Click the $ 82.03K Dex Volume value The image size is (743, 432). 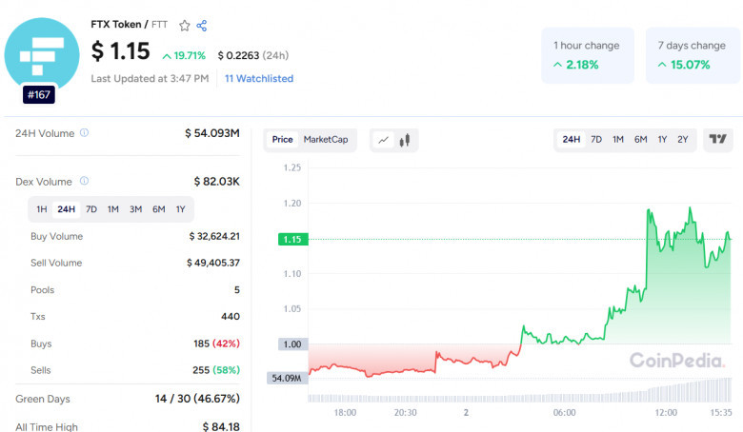tap(216, 182)
